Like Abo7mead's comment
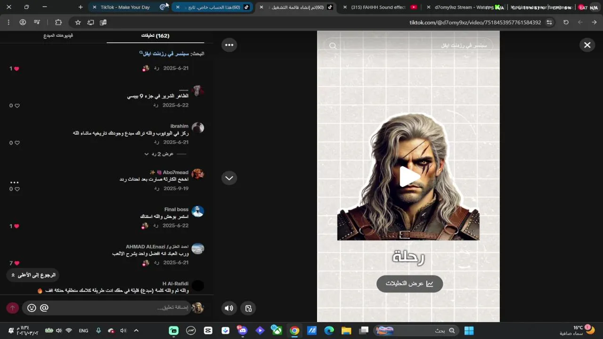Viewport: 603px width, 339px height. point(17,189)
